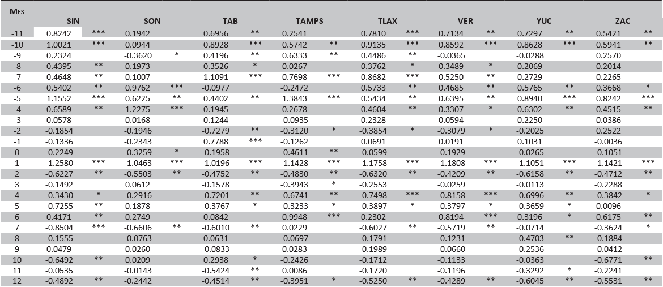The image size is (663, 287).
Task: Select the ZAC column header
Action: tap(622, 21)
